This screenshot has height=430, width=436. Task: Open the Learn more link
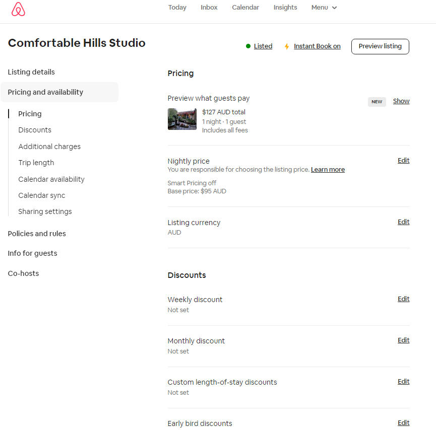[328, 170]
